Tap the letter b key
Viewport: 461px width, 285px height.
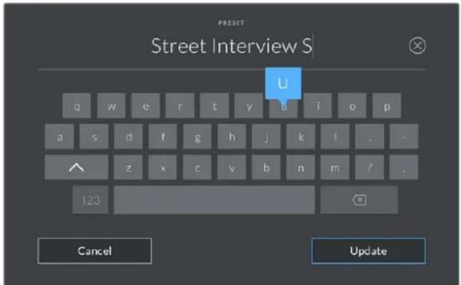pos(266,167)
